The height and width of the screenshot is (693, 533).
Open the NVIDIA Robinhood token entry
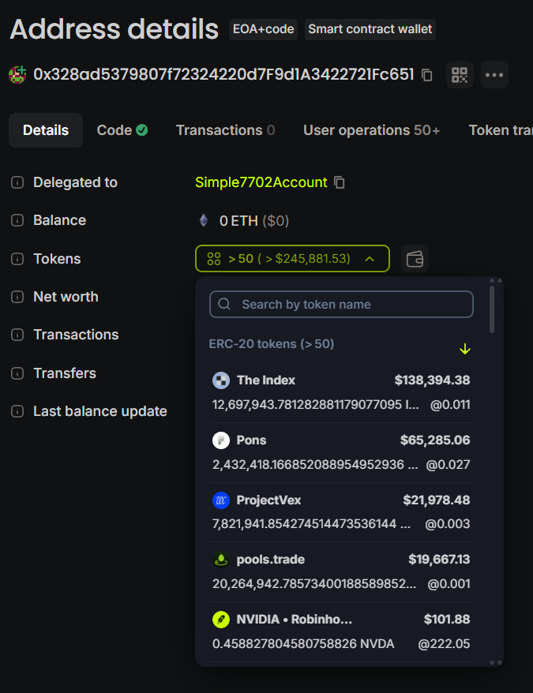341,631
